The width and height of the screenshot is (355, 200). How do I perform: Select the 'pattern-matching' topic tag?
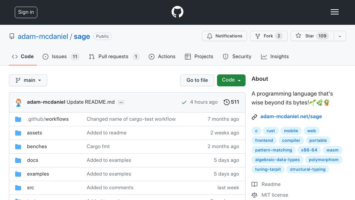pos(274,150)
